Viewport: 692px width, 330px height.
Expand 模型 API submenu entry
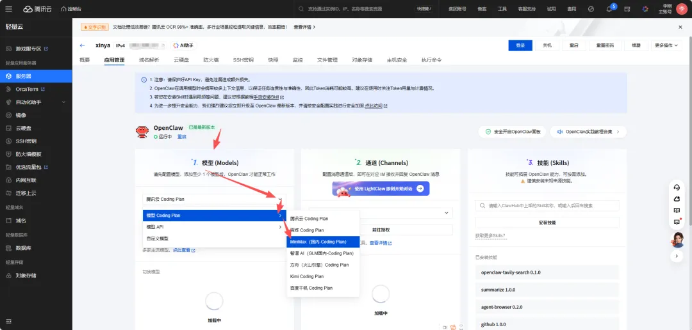214,227
